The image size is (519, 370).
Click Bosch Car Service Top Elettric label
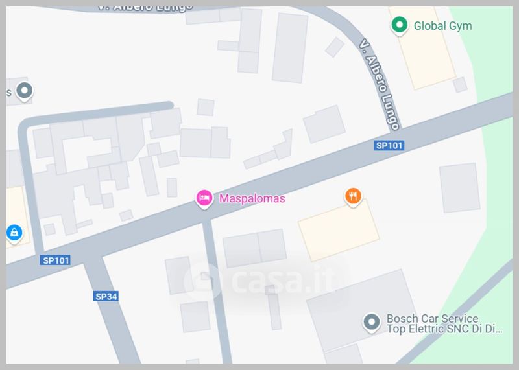(x=444, y=324)
